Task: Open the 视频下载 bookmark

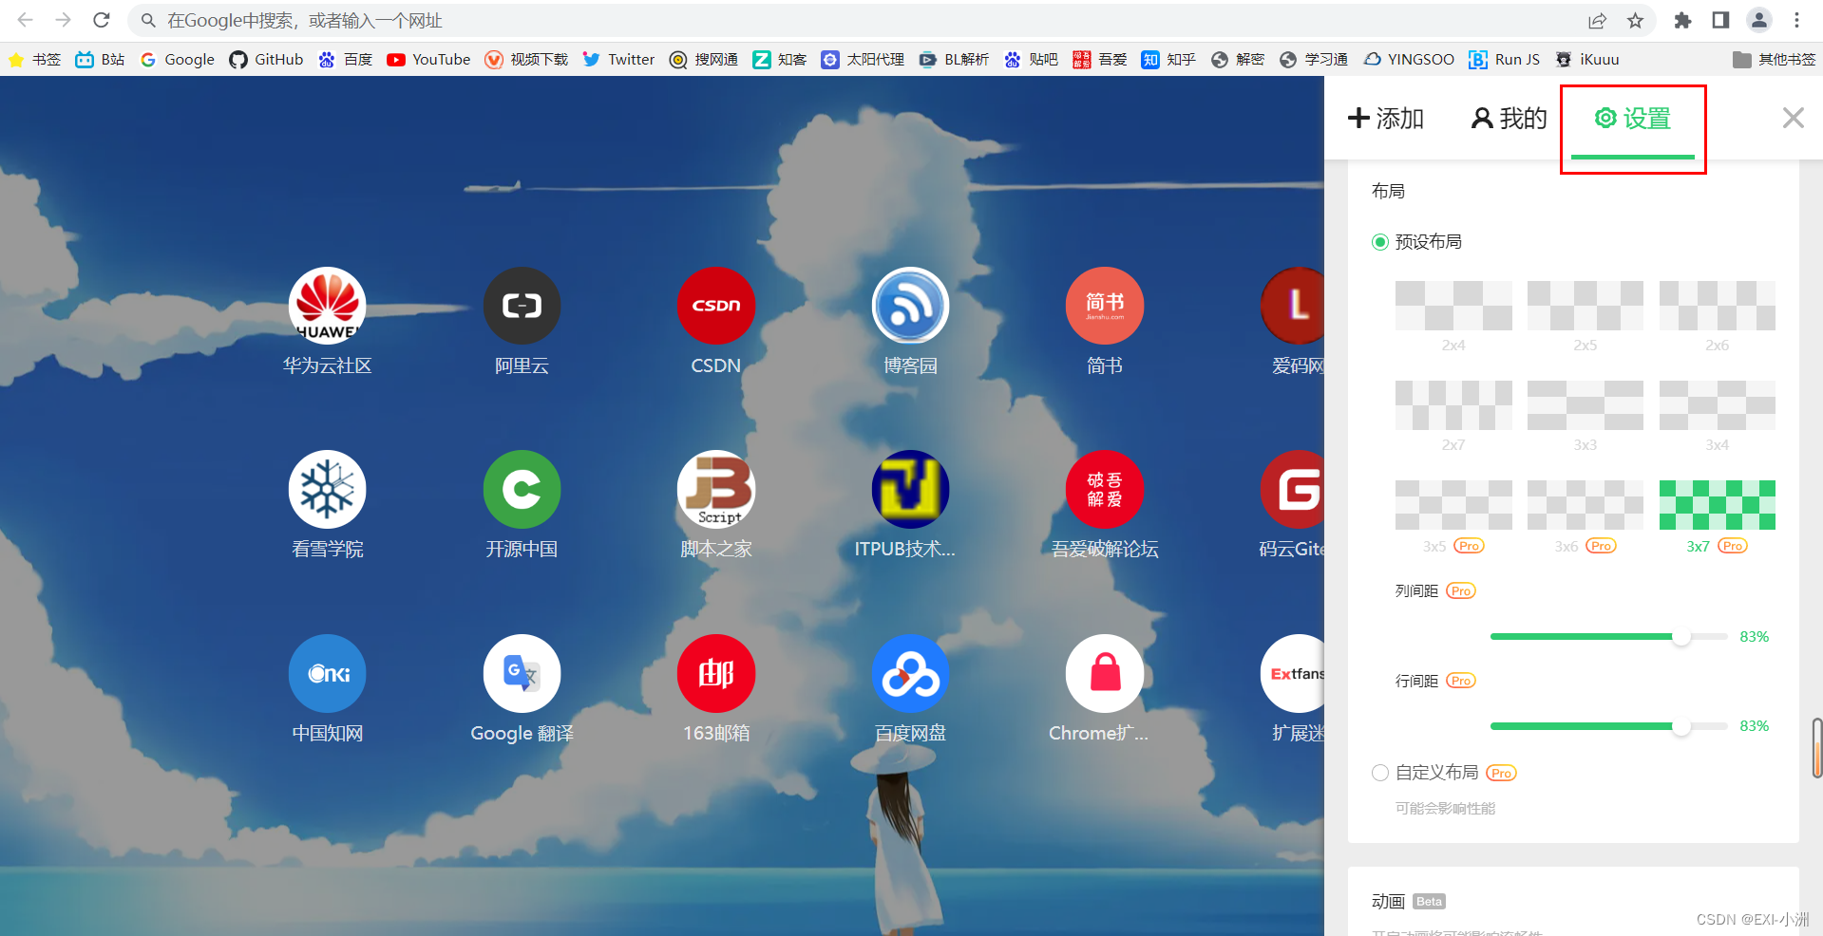Action: point(526,59)
